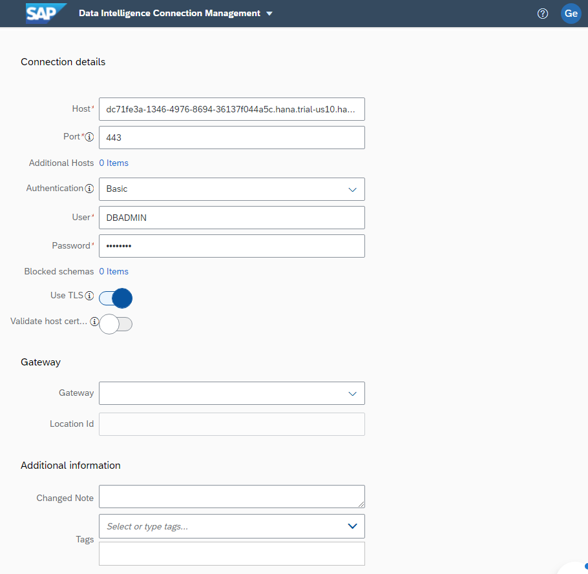Click info icon beside Validate host certificate

pos(94,321)
